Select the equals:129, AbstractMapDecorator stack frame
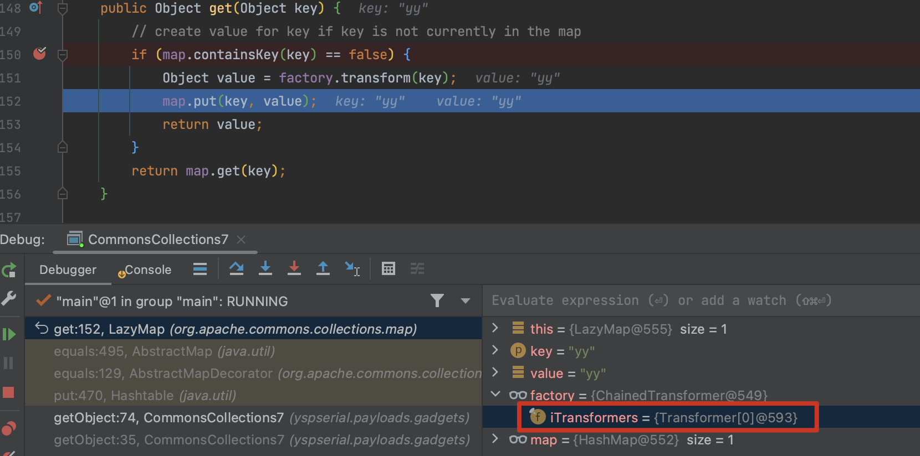Screen dimensions: 920x456 point(253,373)
